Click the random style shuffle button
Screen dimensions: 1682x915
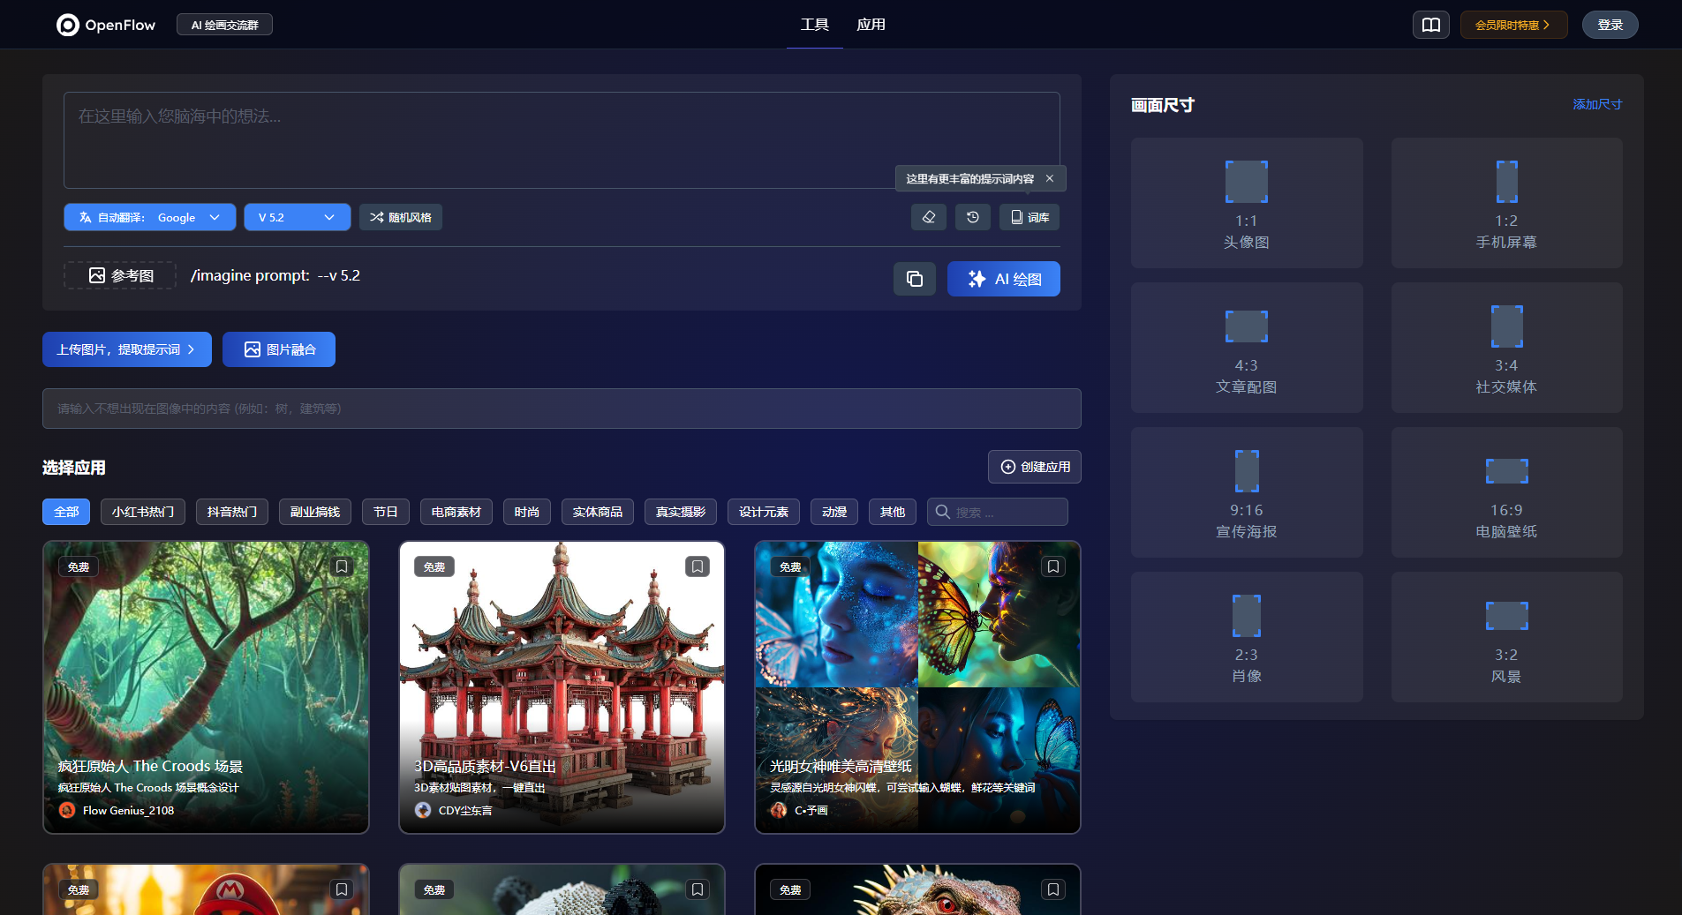[401, 217]
